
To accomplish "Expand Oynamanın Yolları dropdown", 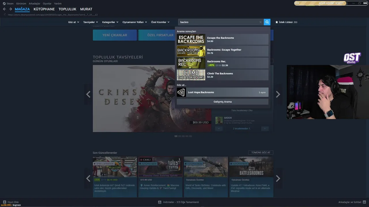I will pos(135,22).
